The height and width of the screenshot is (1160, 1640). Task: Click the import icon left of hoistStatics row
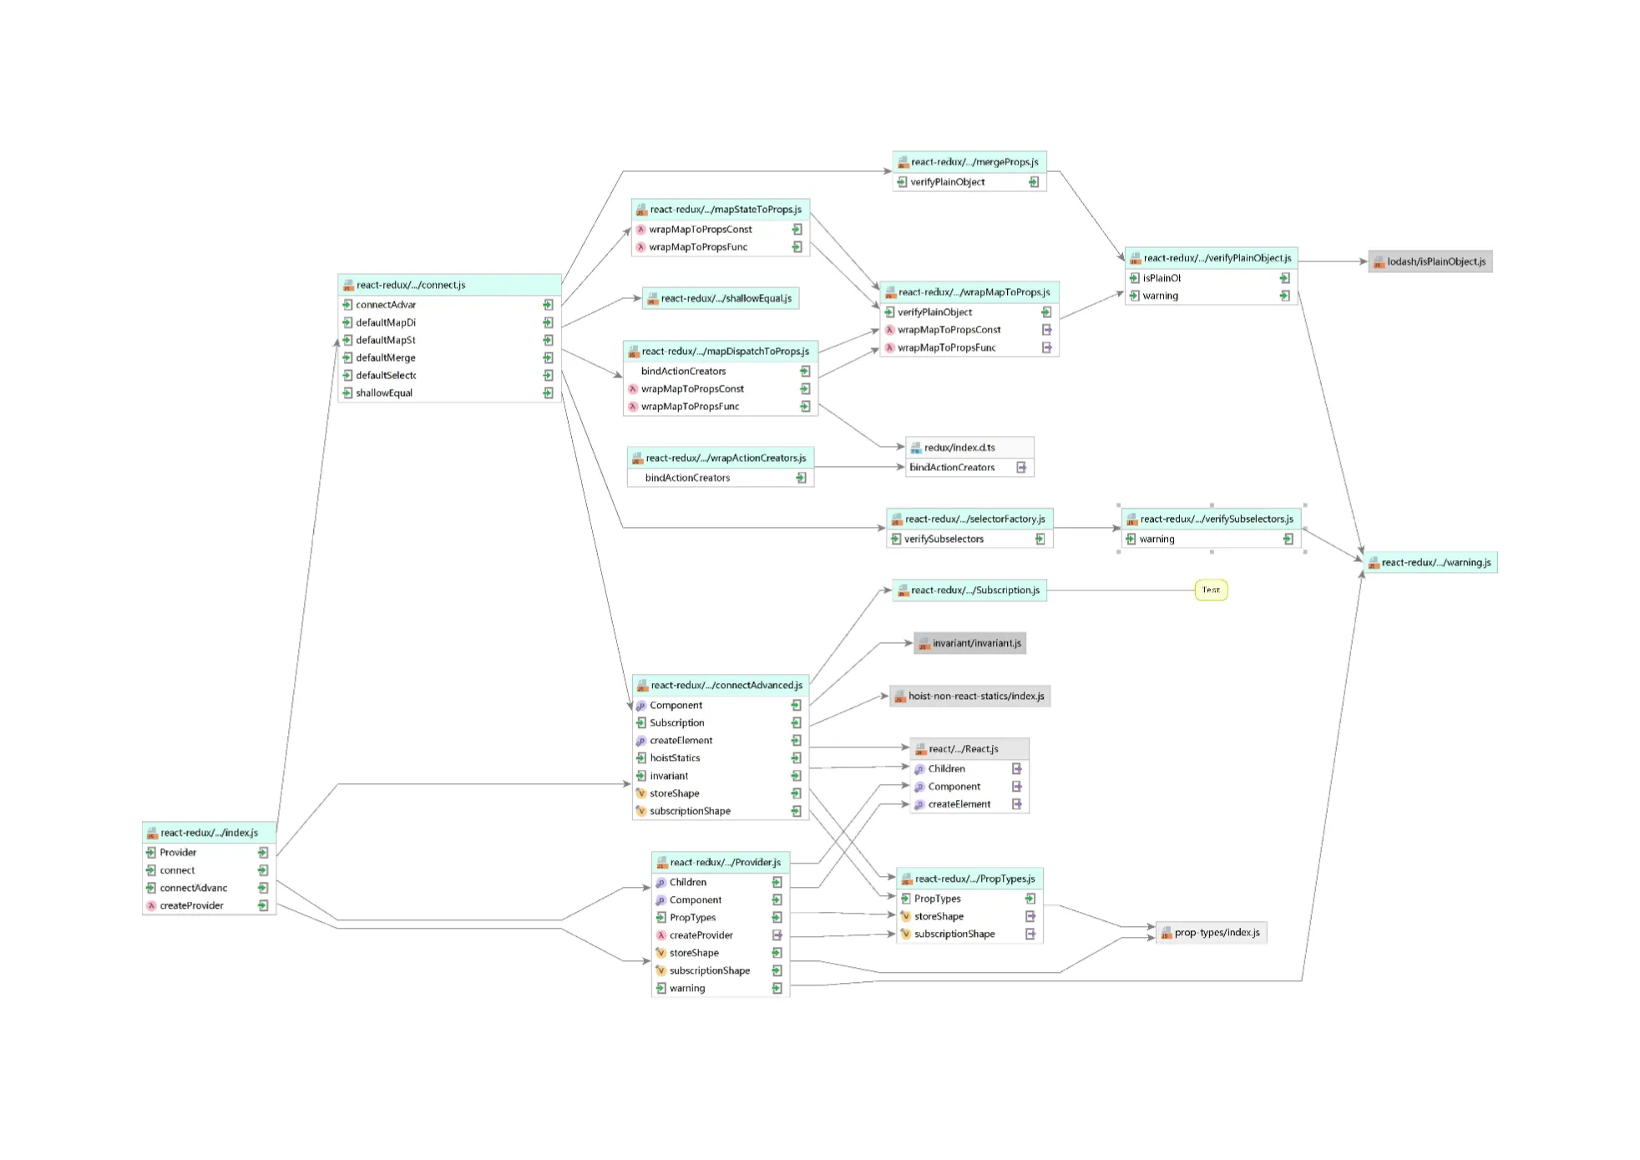coord(641,759)
